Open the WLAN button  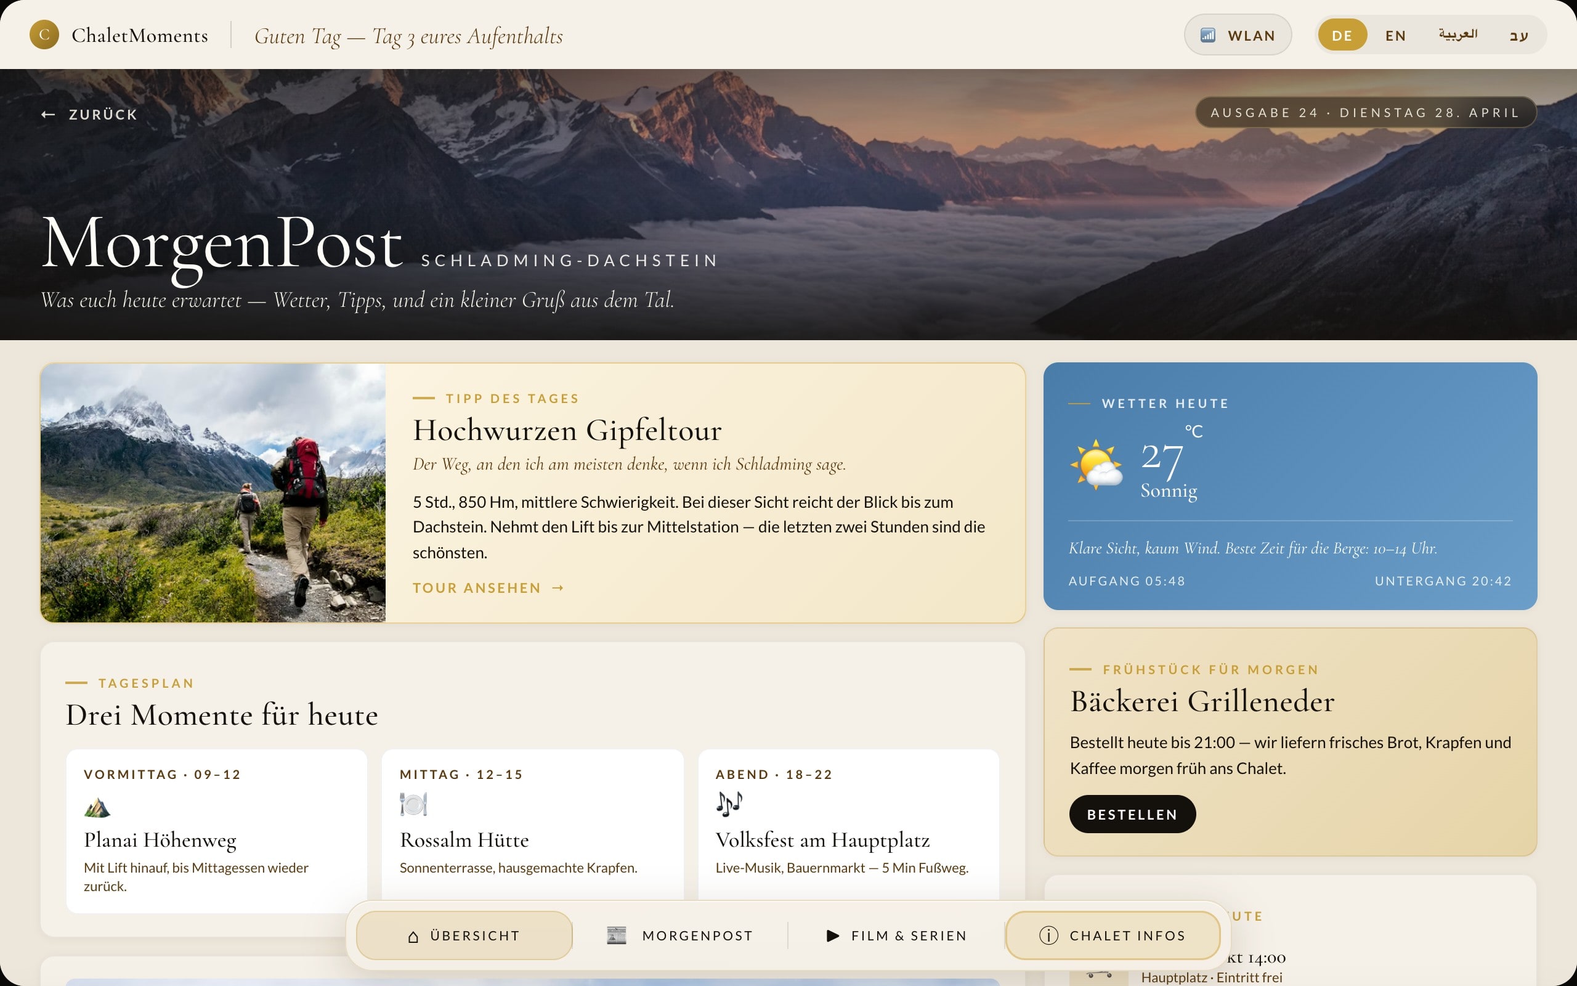point(1238,35)
